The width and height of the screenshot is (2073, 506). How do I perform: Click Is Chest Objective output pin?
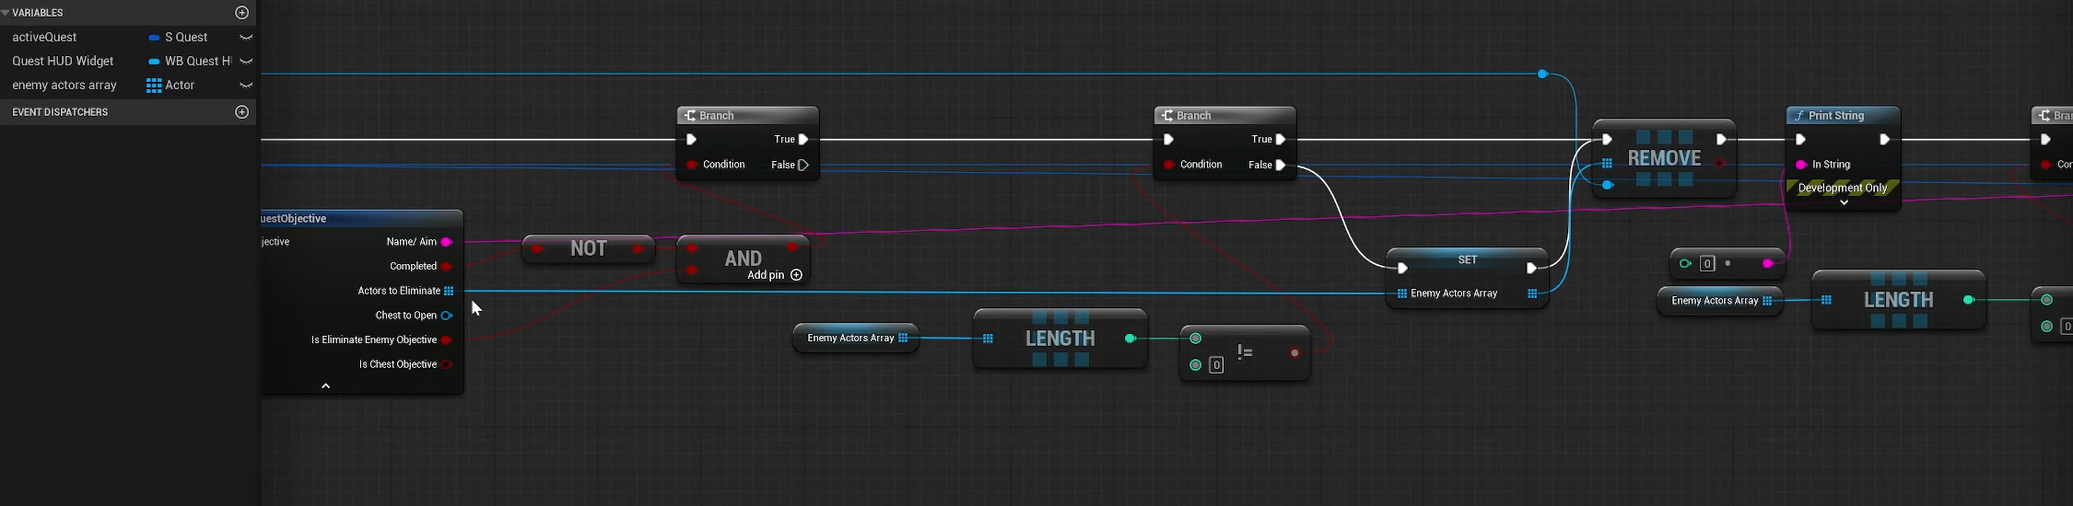click(447, 365)
